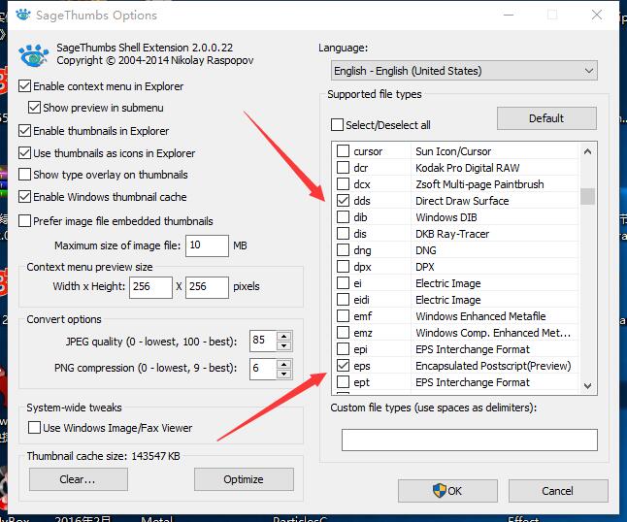Click the Clear... cache button

coord(78,479)
